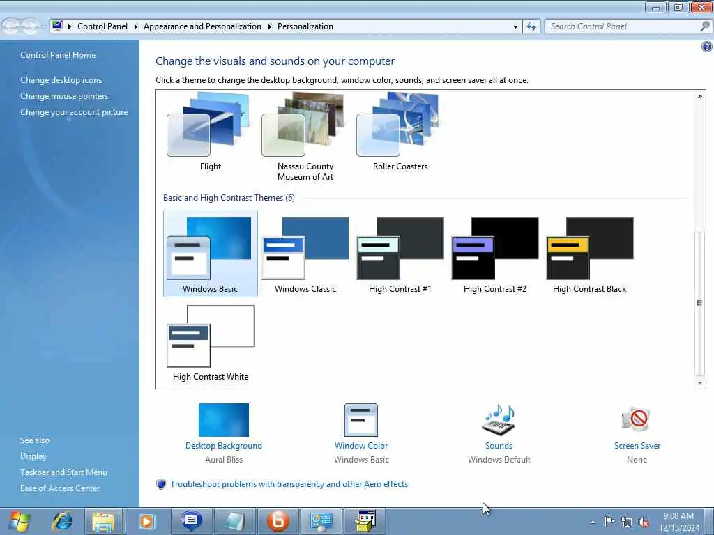The image size is (714, 535).
Task: Open Windows Media Player from taskbar
Action: tap(147, 521)
